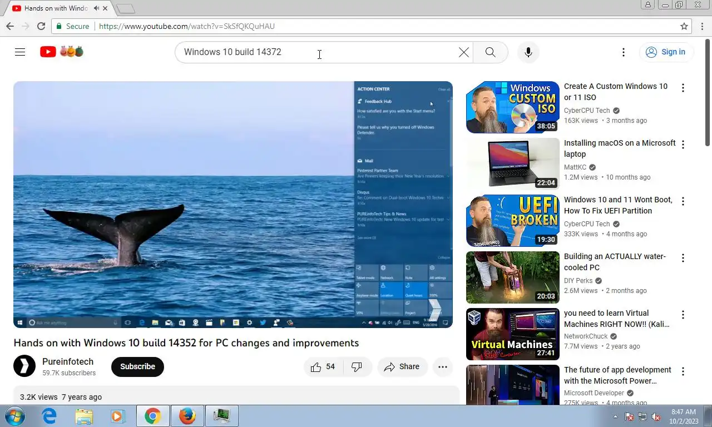Image resolution: width=712 pixels, height=427 pixels.
Task: Open CyberCPU Tech channel under Custom ISO
Action: coord(587,111)
